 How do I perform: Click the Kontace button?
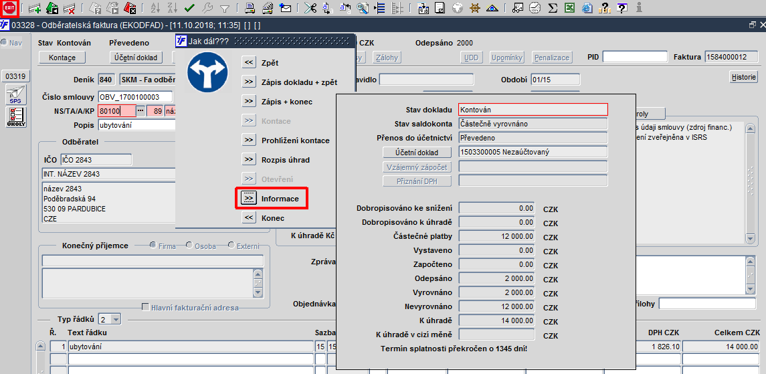pos(62,58)
